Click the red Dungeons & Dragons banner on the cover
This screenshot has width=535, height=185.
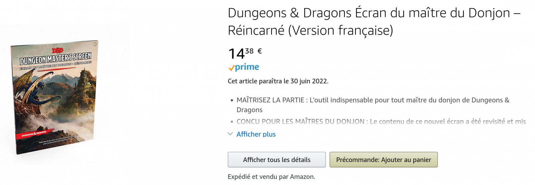coord(33,135)
